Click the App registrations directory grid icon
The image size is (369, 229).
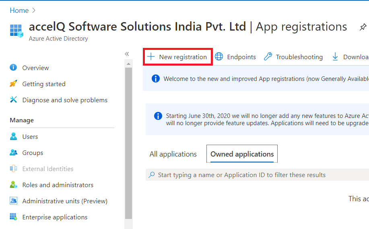pos(16,31)
